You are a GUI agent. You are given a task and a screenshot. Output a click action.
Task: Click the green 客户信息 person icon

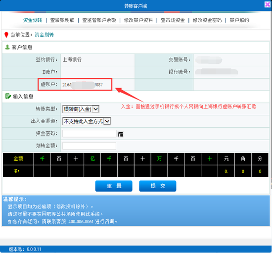pos(7,47)
